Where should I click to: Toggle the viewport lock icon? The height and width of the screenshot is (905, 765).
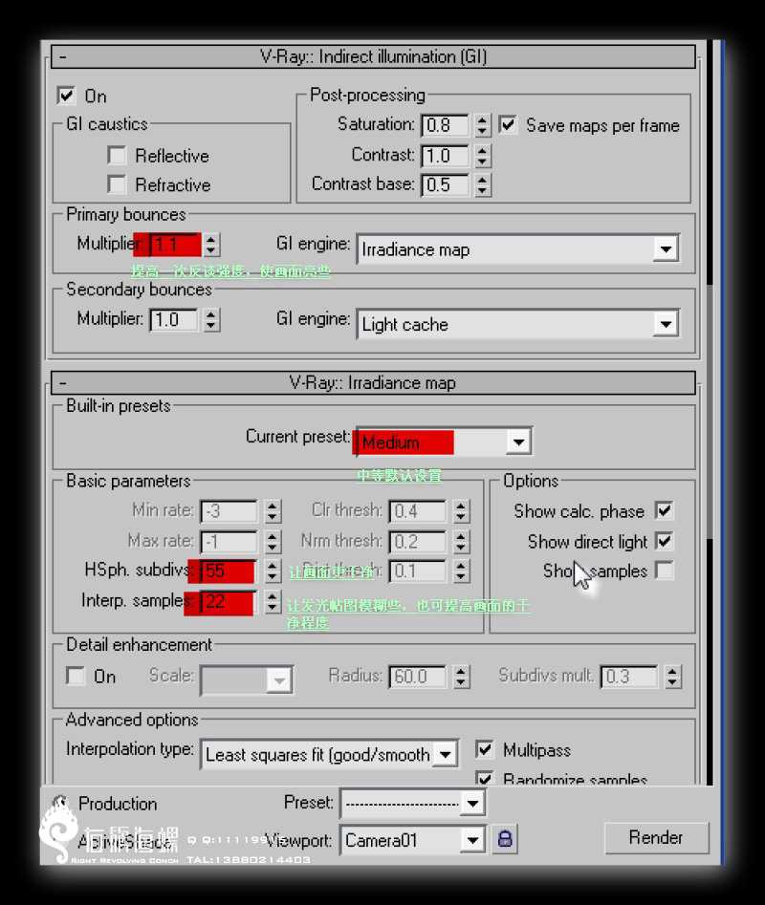coord(505,839)
